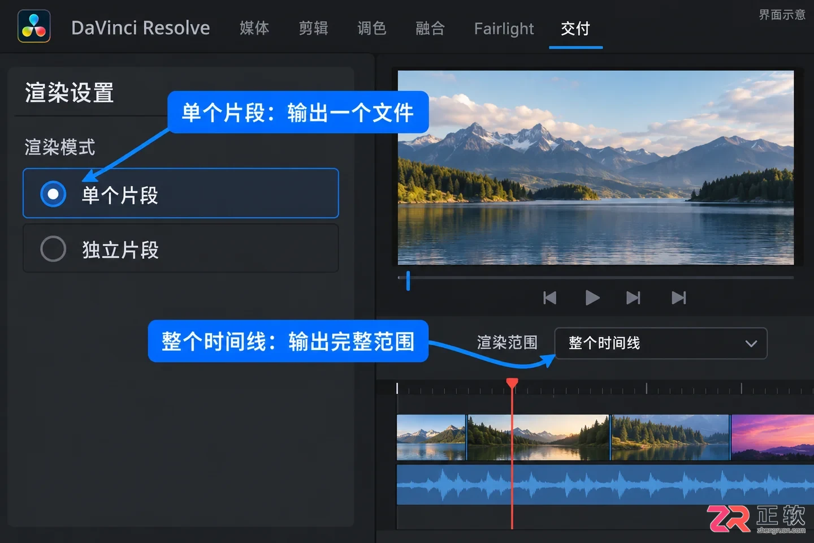
Task: Click the 渲染设置 panel heading
Action: pos(70,93)
